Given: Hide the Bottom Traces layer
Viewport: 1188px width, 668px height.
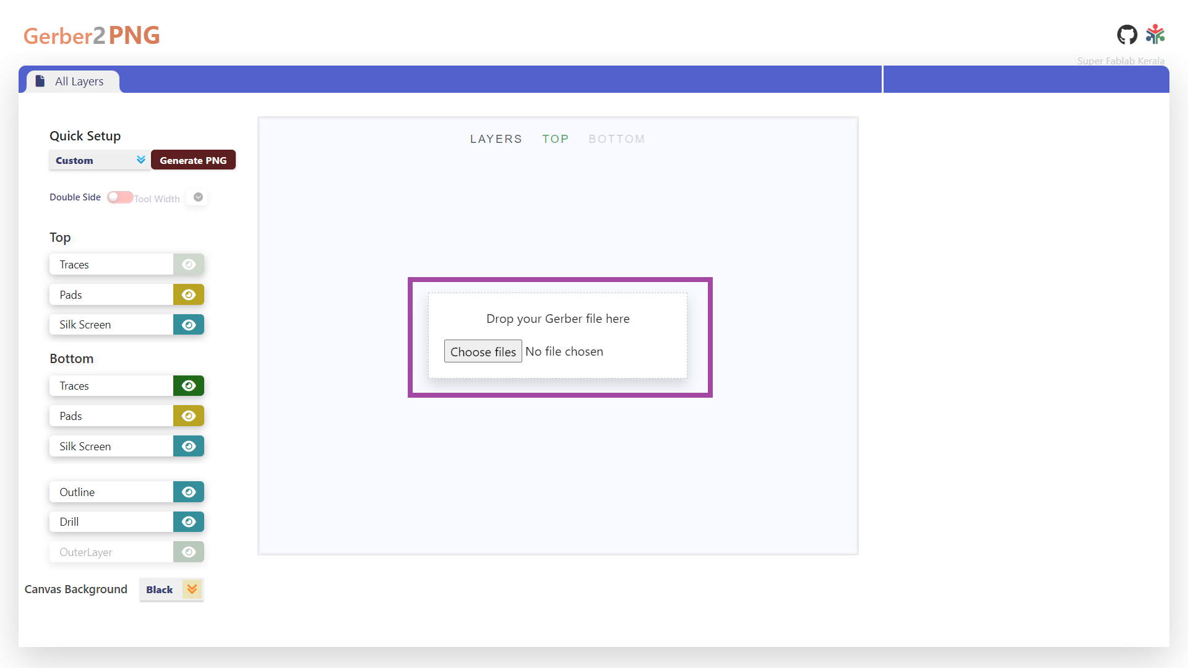Looking at the screenshot, I should pyautogui.click(x=189, y=386).
